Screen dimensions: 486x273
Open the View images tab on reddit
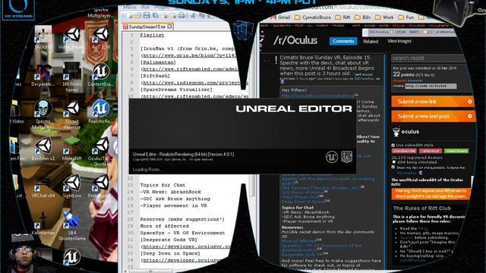point(399,41)
